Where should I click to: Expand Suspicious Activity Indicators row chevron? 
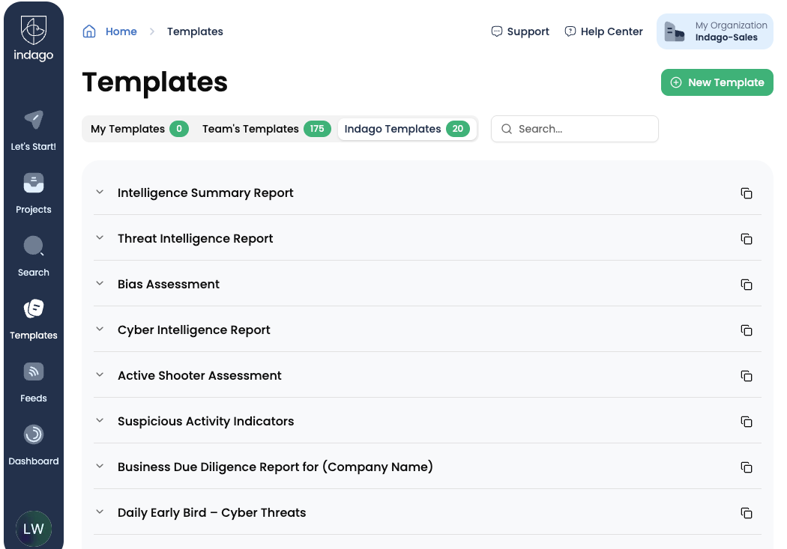(100, 420)
